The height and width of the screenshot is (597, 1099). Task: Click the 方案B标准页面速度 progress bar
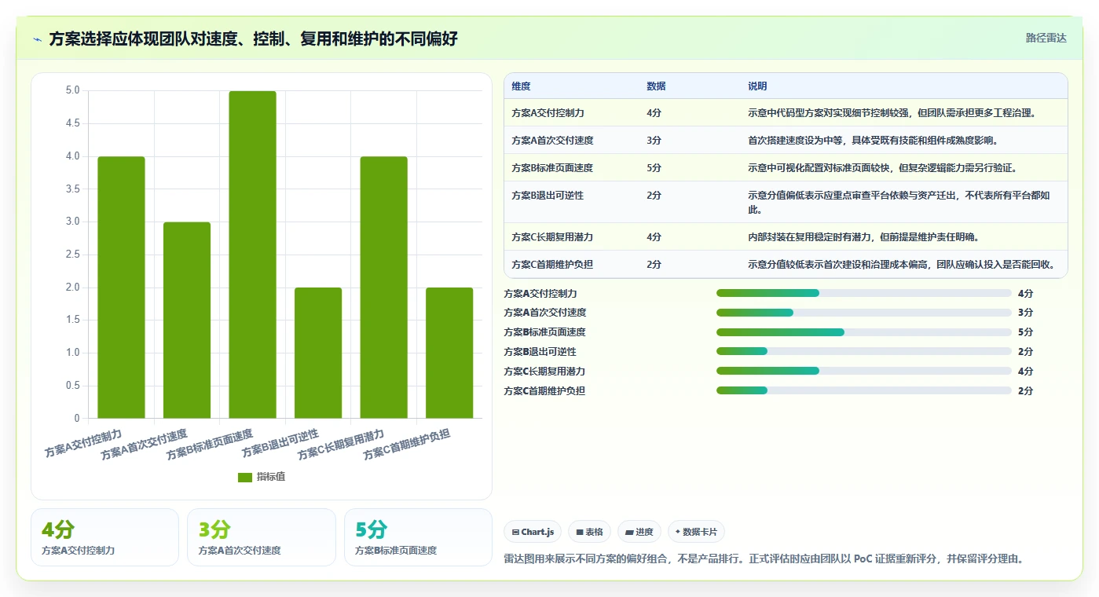point(864,332)
